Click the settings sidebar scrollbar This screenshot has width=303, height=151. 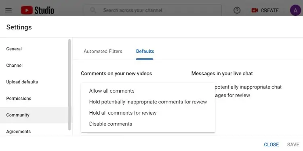point(70,85)
